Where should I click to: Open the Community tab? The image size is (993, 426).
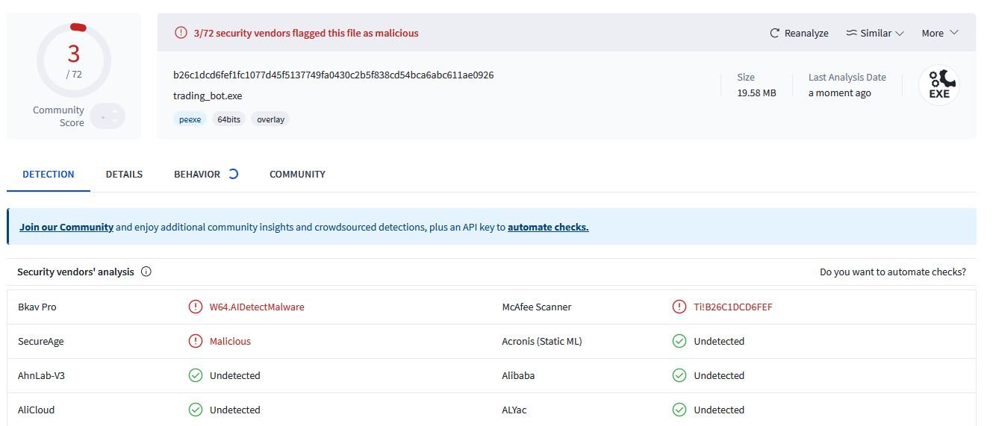pos(297,174)
